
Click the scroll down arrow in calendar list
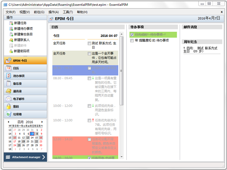click(122, 157)
